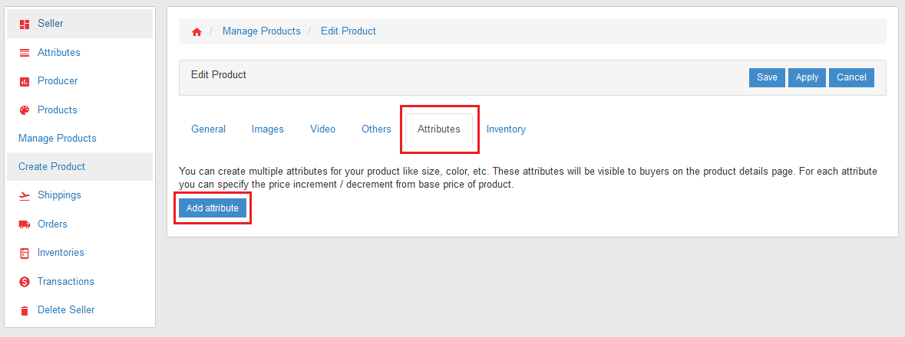Cancel editing the product

851,77
